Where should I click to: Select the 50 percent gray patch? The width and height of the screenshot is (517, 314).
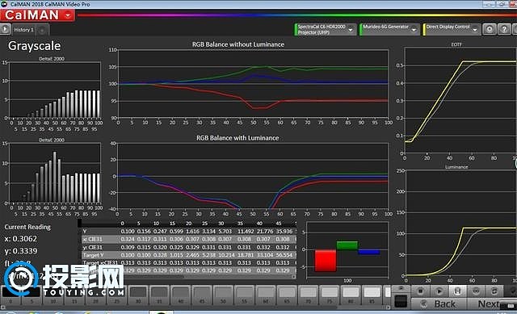point(223,295)
